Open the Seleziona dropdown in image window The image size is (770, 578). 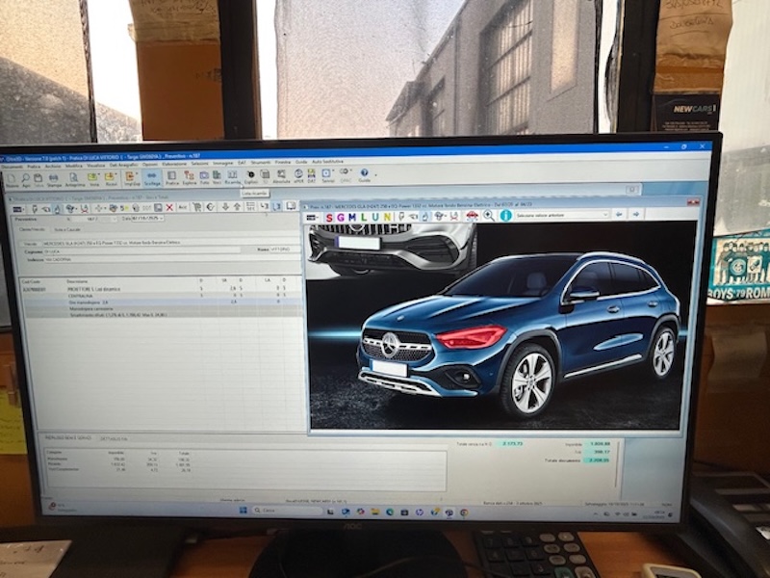coord(562,215)
